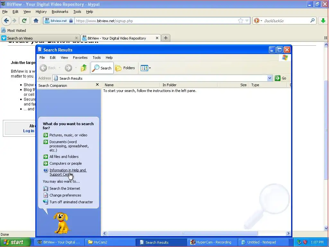Open a new browser tab

tap(166, 38)
